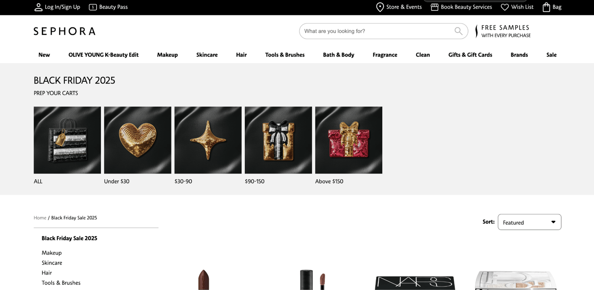Select the Under $30 gold heart thumbnail
The height and width of the screenshot is (290, 594).
pos(137,140)
